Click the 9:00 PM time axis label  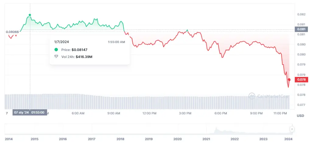coord(256,113)
